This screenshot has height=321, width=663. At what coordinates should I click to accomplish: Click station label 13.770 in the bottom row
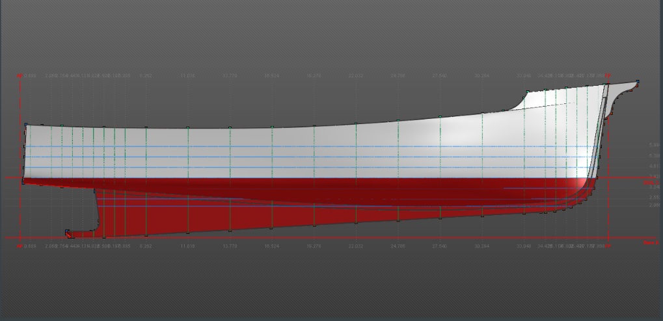pos(230,246)
